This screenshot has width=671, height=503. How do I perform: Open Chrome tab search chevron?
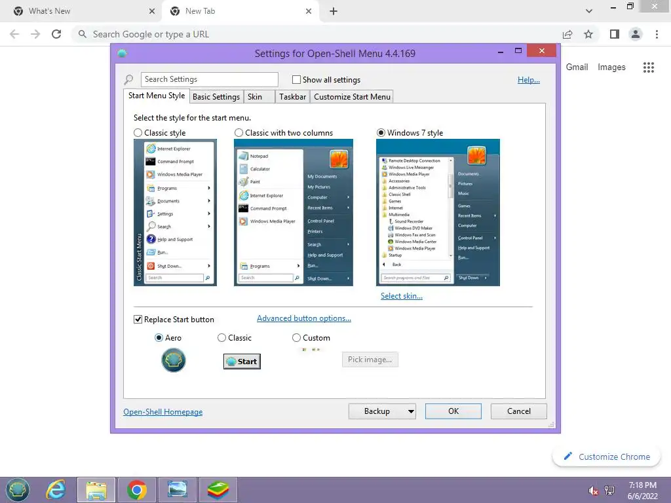pyautogui.click(x=589, y=11)
